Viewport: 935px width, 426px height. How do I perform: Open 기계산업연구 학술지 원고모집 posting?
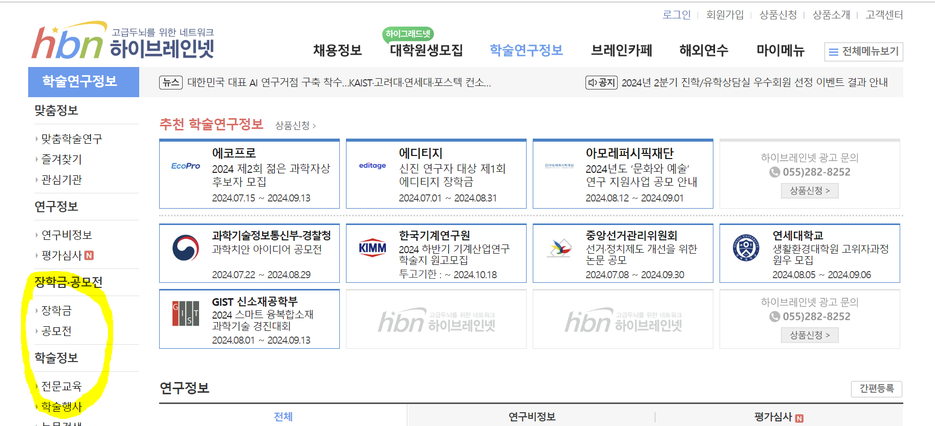[454, 255]
